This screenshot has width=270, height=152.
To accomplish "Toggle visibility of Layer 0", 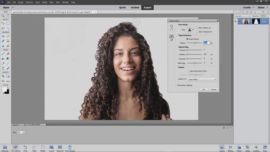I will (235, 22).
